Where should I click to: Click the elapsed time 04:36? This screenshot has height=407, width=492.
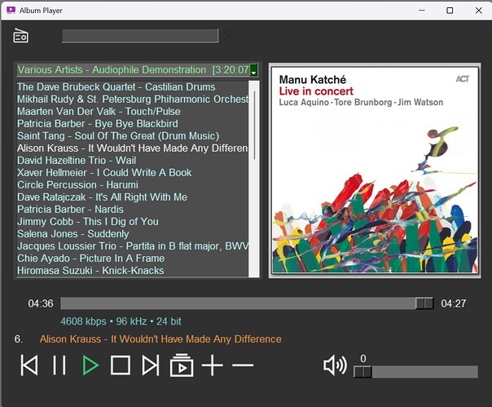pyautogui.click(x=41, y=303)
